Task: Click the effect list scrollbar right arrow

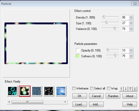Action: click(65, 102)
